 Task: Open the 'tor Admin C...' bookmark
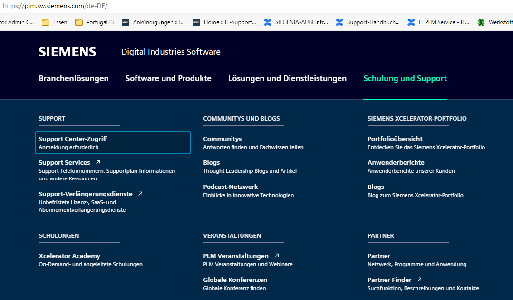tap(17, 22)
